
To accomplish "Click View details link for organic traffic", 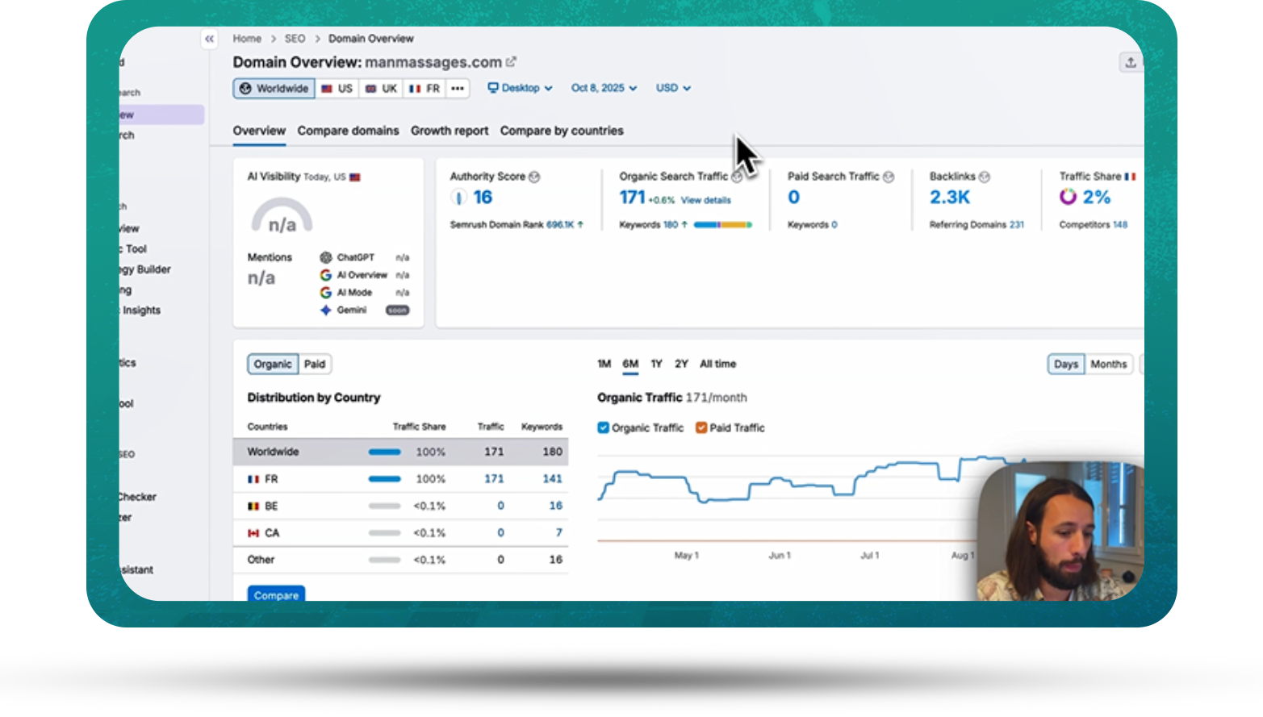I will click(705, 200).
